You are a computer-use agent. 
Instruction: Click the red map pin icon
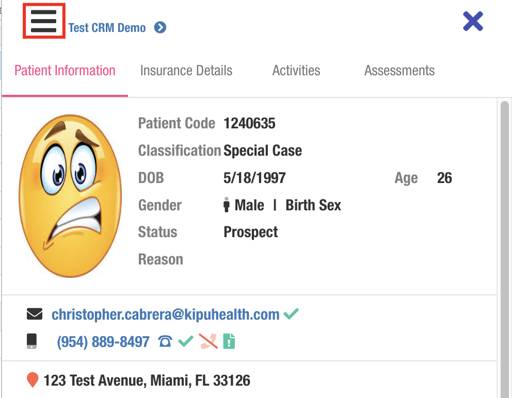[x=33, y=380]
